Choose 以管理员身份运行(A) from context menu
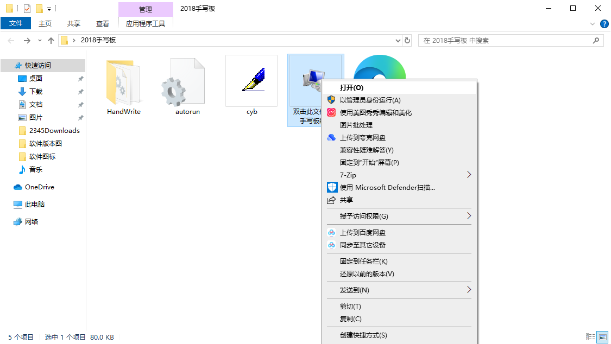 (x=370, y=100)
